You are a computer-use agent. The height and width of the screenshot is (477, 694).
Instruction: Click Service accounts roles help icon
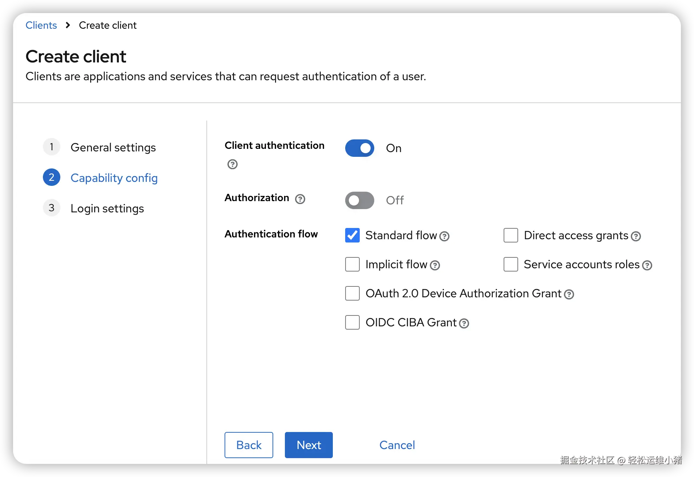pos(647,266)
